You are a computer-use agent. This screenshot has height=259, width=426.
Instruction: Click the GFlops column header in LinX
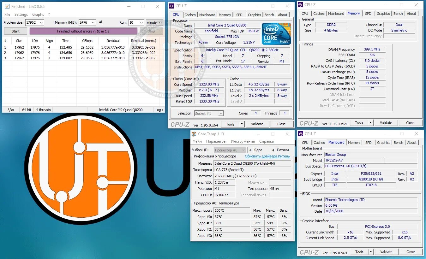click(87, 41)
